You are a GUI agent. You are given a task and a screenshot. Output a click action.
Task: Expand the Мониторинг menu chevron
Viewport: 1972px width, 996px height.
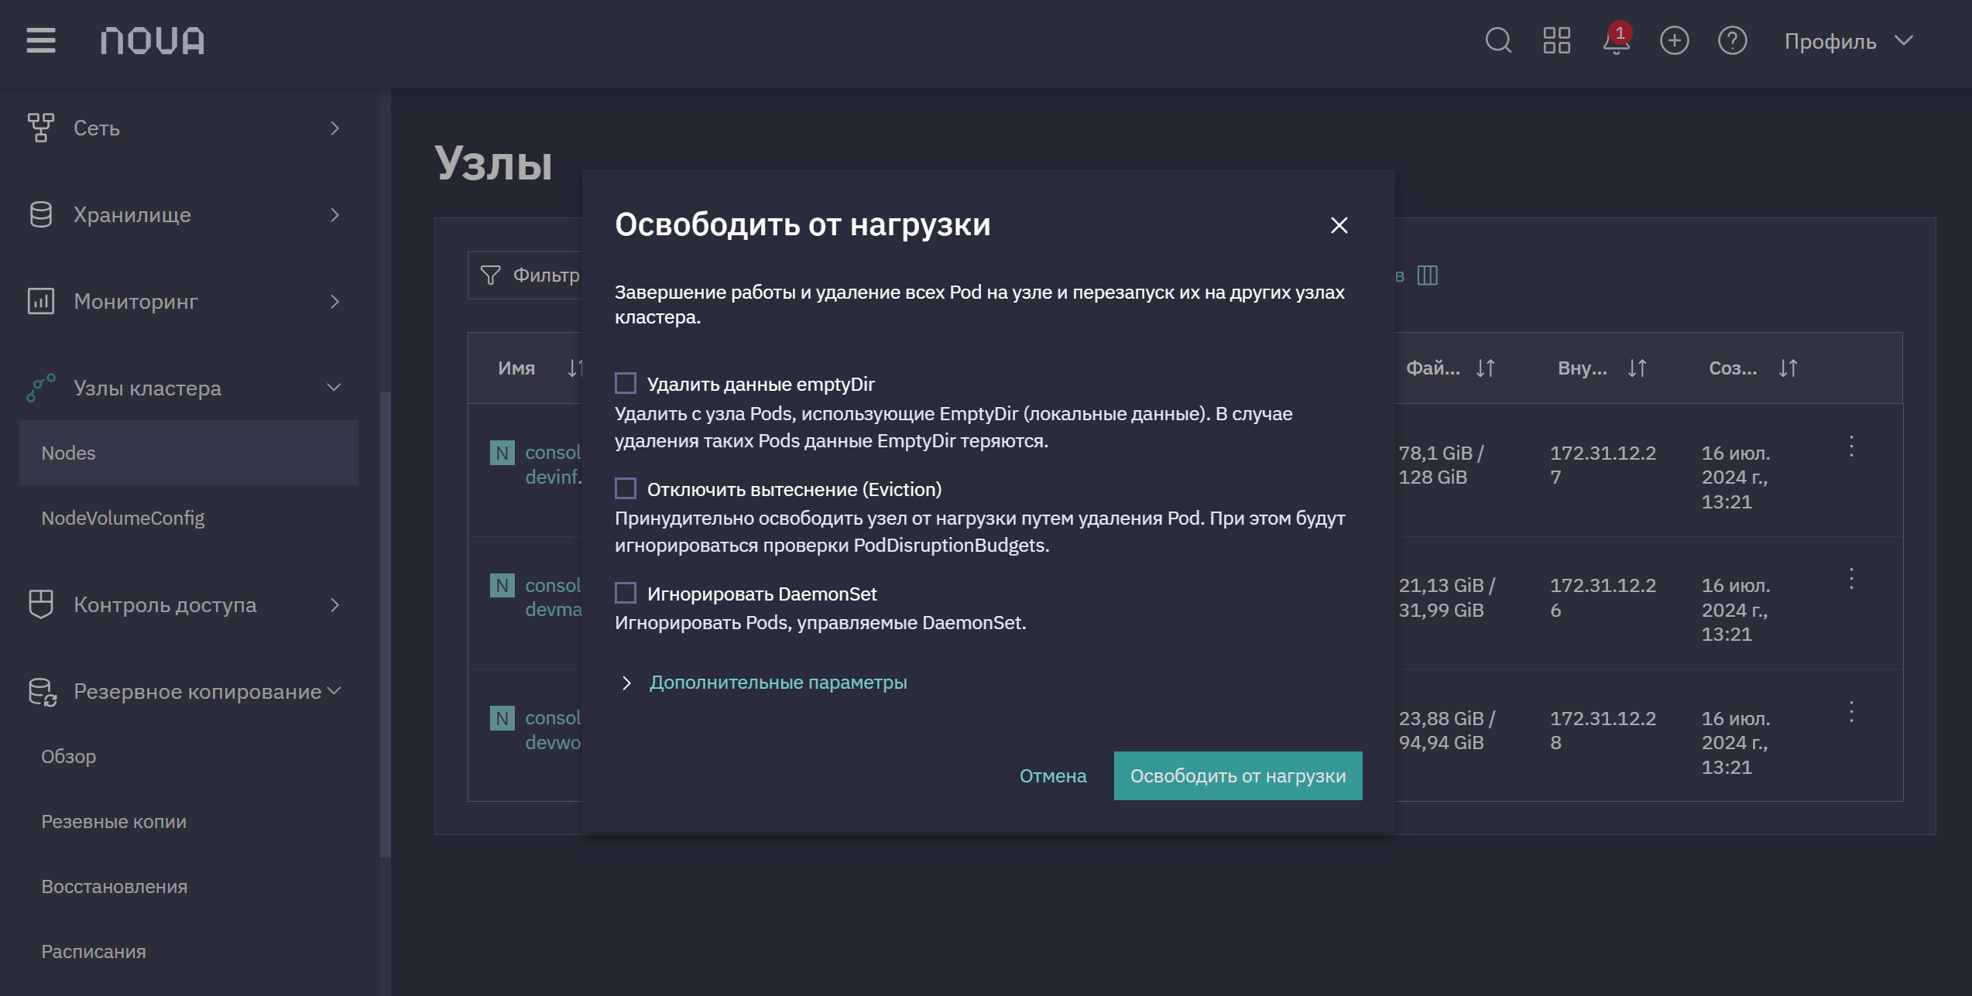(x=334, y=302)
